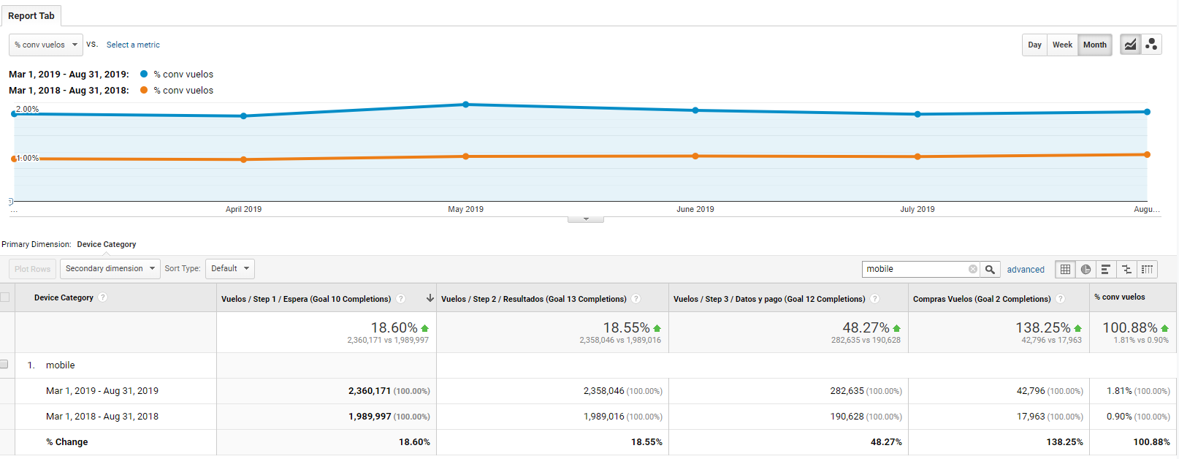Click the search magnifier button
The width and height of the screenshot is (1179, 459).
pos(990,269)
